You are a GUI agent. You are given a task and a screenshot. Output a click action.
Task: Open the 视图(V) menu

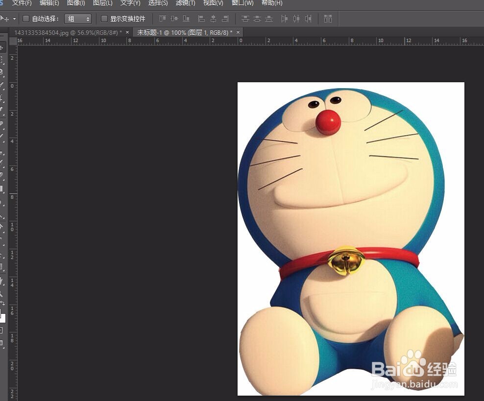pos(213,3)
